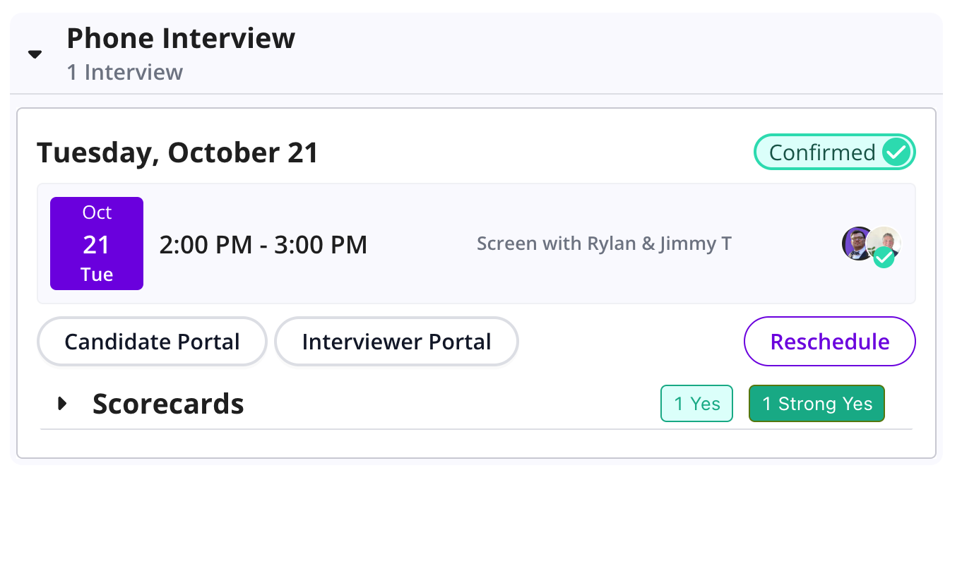The image size is (962, 576).
Task: Open the Candidate Portal
Action: pyautogui.click(x=152, y=342)
